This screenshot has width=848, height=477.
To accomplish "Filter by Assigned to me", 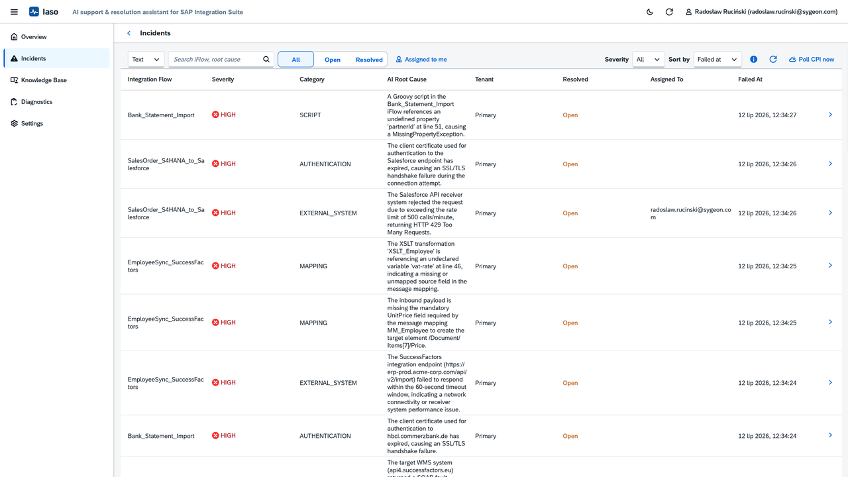I will click(x=421, y=60).
